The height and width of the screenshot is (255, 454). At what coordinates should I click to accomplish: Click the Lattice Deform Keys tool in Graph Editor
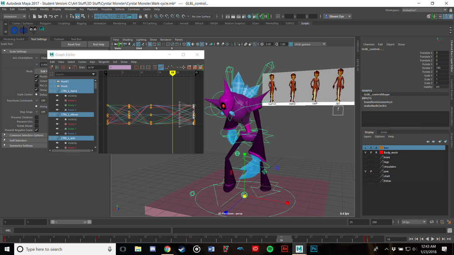tap(63, 67)
